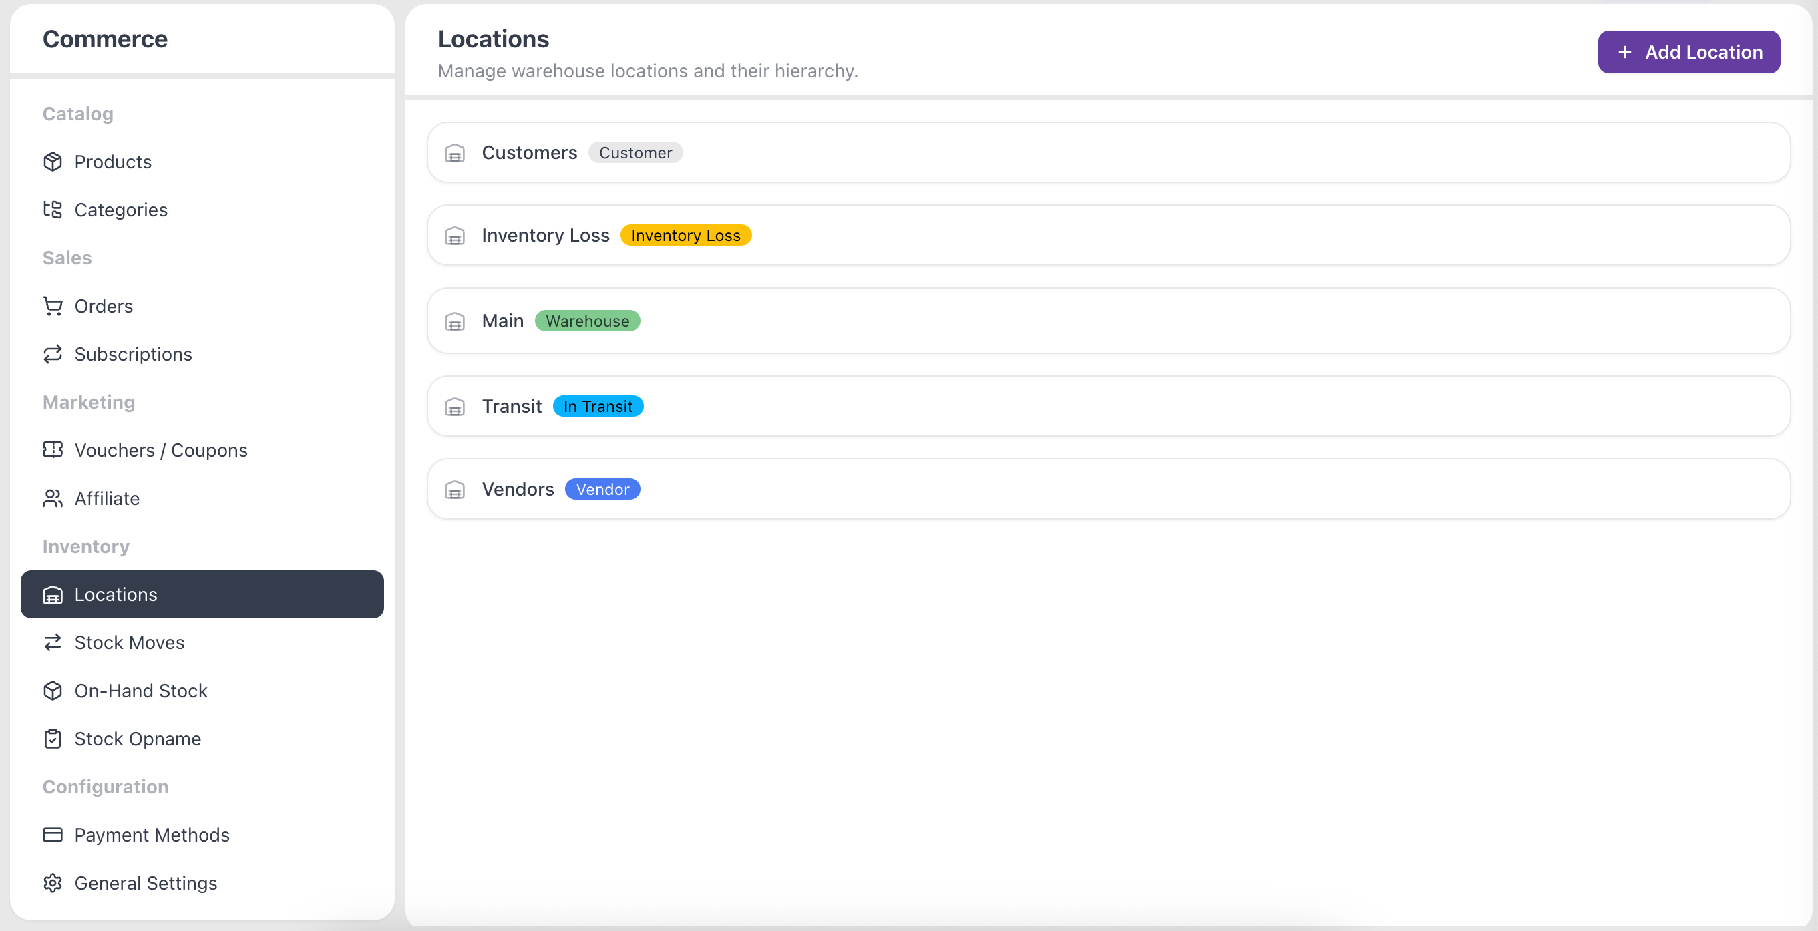Viewport: 1818px width, 931px height.
Task: Click the Categories tree icon
Action: click(x=53, y=210)
